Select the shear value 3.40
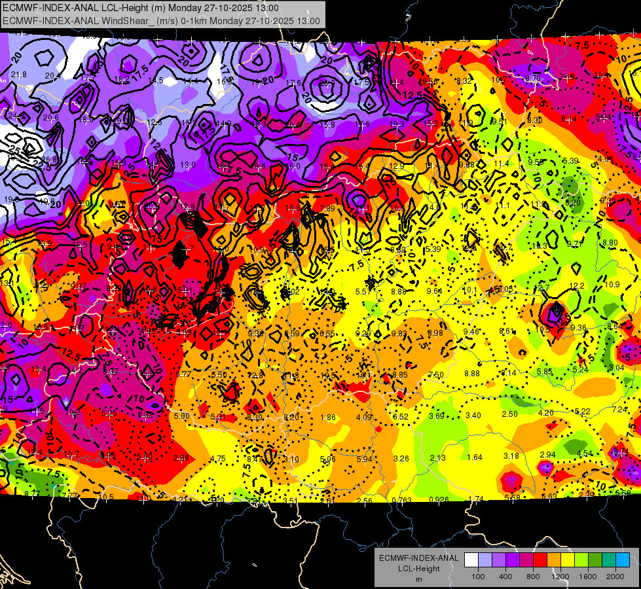 tap(473, 416)
